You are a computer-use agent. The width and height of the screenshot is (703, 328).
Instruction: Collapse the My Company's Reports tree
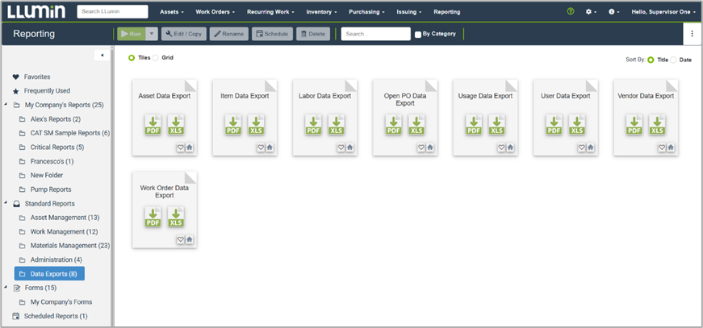(6, 105)
